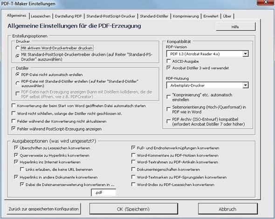
Task: Switch to Darstellung PDF tab
Action: (x=69, y=16)
